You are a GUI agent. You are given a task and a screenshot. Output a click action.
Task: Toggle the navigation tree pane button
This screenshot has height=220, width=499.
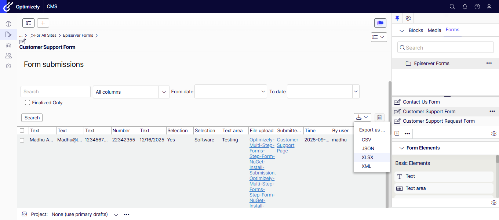(x=28, y=23)
